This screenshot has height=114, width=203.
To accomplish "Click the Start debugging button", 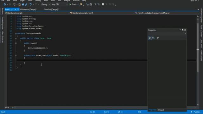I will pyautogui.click(x=73, y=4).
